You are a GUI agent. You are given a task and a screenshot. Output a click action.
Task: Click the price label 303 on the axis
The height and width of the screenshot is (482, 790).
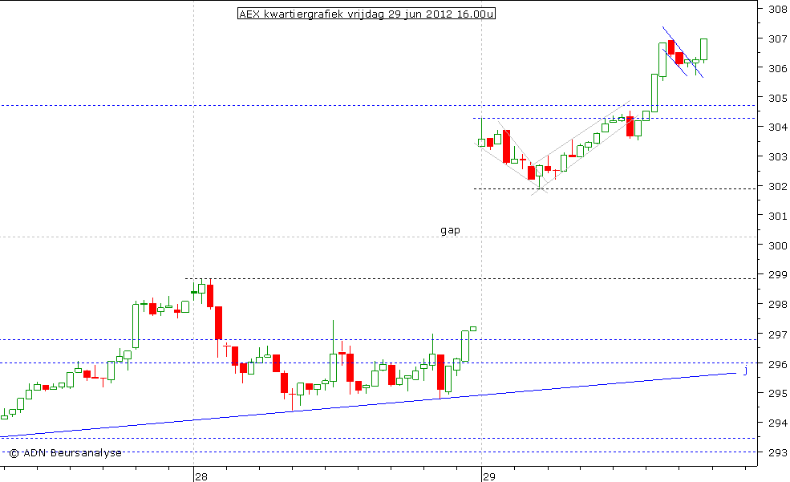tap(778, 156)
